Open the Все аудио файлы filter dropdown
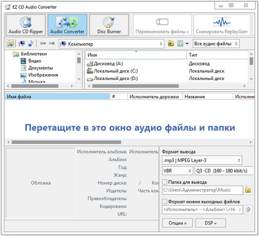The image size is (259, 236). [x=216, y=44]
